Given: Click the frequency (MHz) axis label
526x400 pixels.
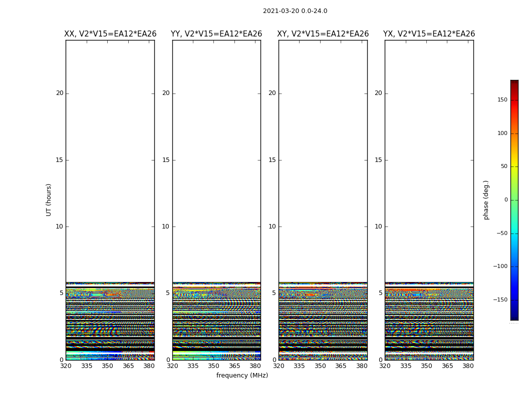Looking at the screenshot, I should (242, 375).
